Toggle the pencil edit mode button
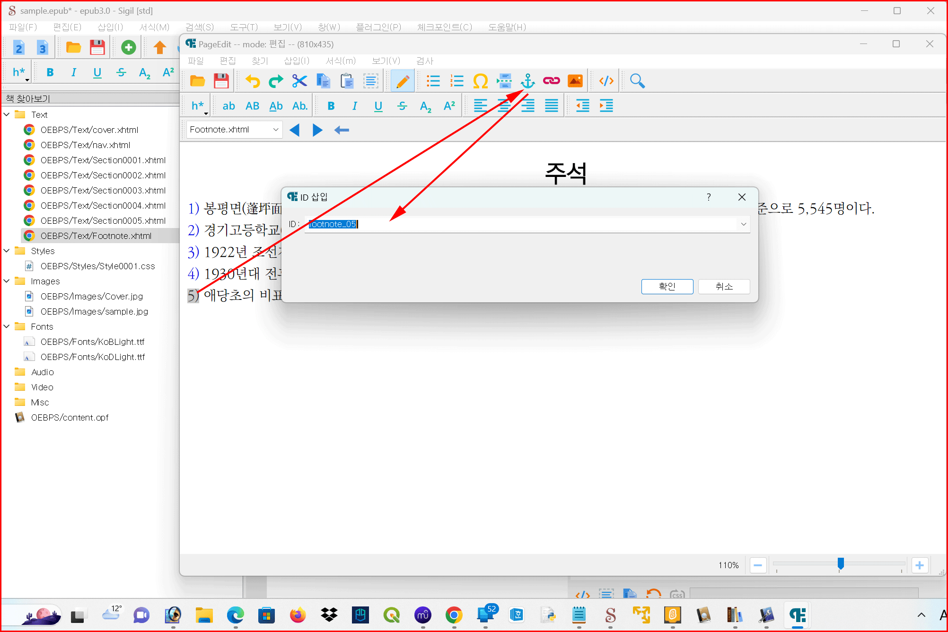Image resolution: width=948 pixels, height=632 pixels. coord(403,81)
